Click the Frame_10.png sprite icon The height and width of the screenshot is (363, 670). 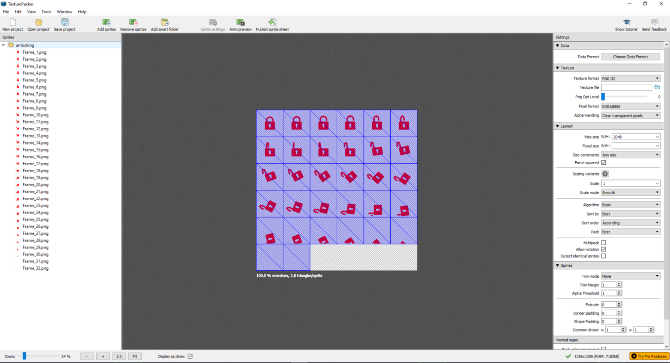pos(18,115)
